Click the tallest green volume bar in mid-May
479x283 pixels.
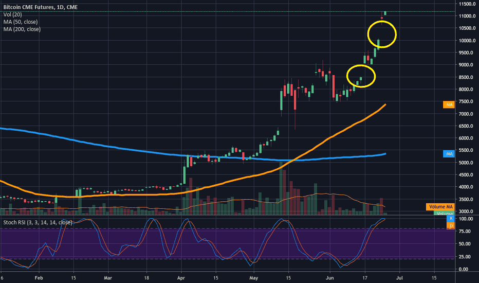tap(281, 188)
